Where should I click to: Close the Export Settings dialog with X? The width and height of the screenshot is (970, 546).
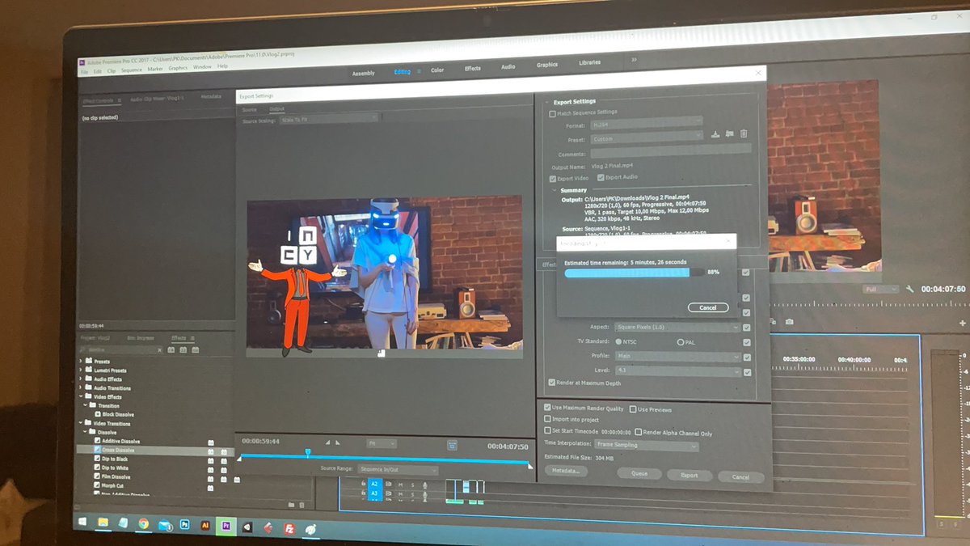point(758,72)
